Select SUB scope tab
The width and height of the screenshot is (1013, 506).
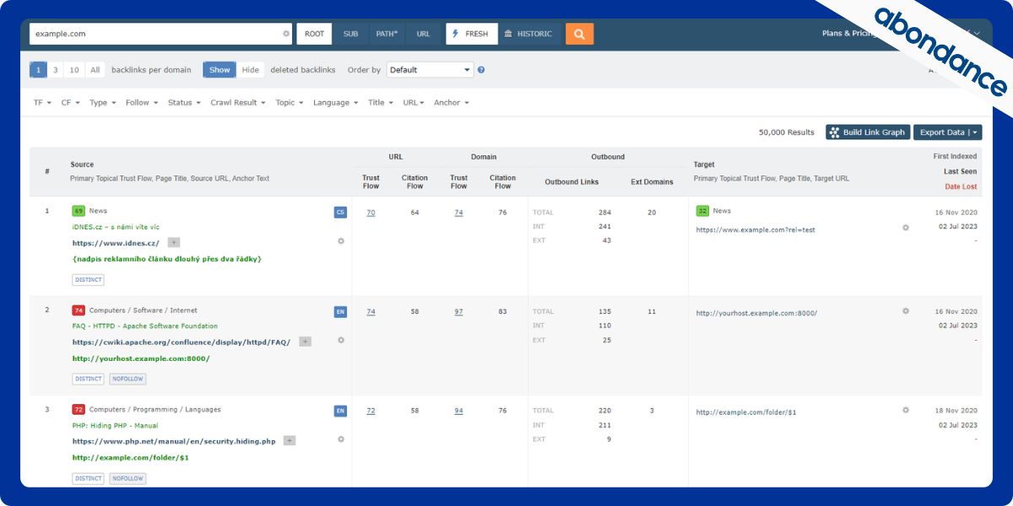point(350,34)
